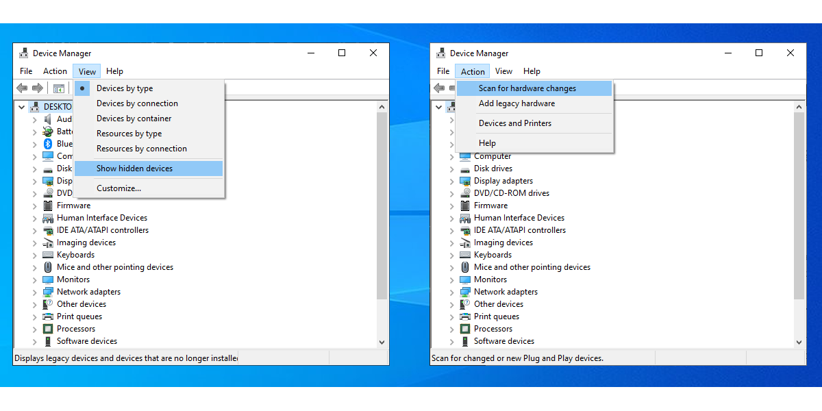Open the File menu in the right window
This screenshot has height=411, width=822.
click(443, 71)
